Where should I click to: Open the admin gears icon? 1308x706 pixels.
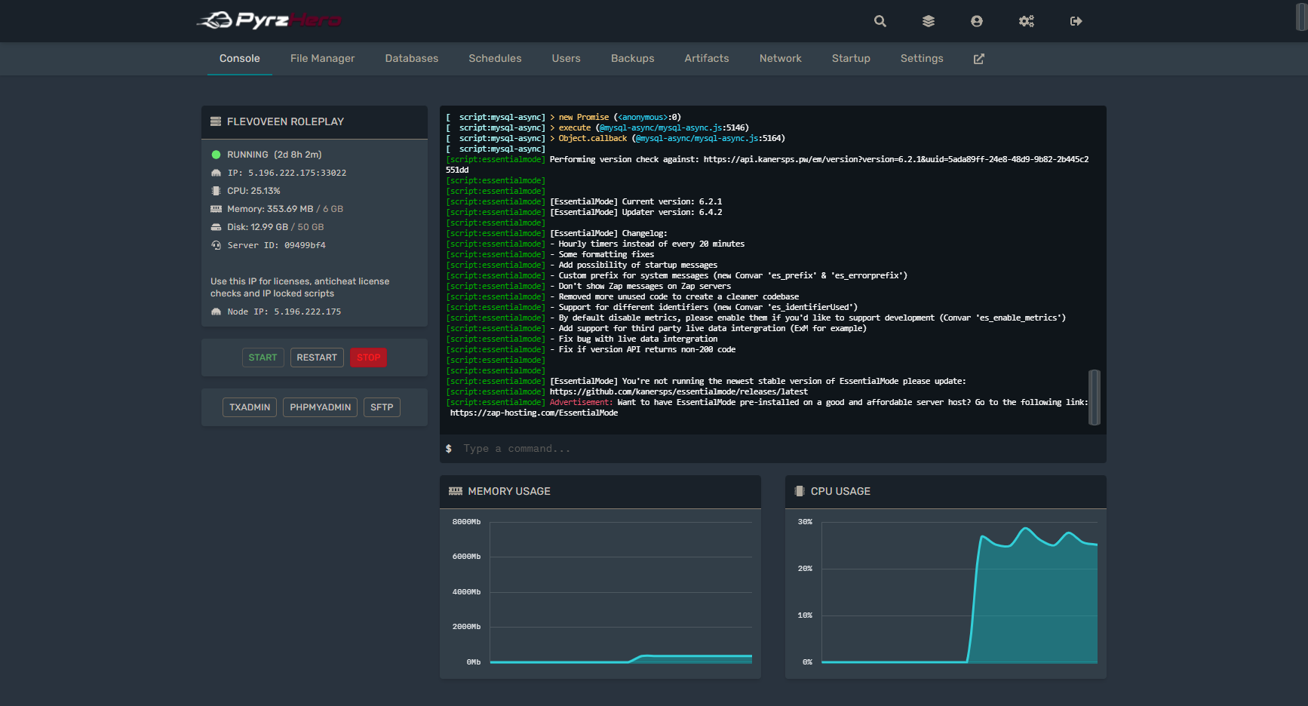pos(1026,21)
